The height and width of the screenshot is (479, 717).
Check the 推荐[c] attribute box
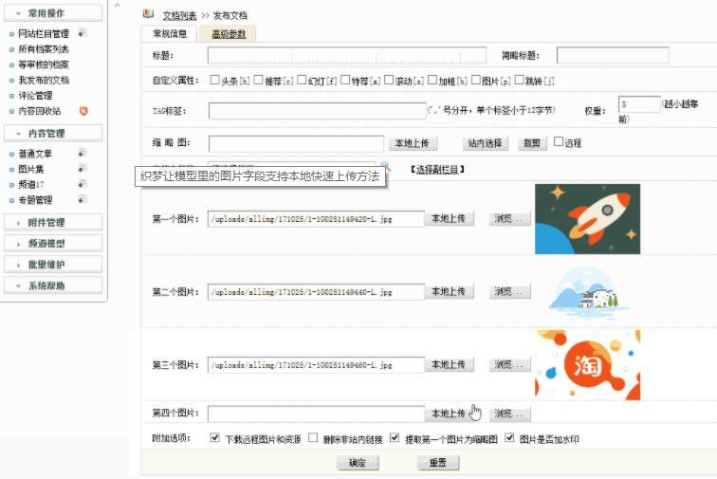[258, 80]
